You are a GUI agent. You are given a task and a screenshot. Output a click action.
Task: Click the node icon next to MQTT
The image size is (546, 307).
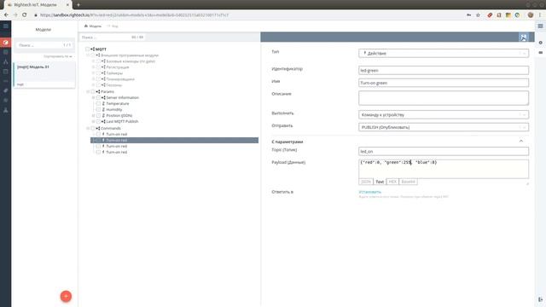(x=93, y=49)
